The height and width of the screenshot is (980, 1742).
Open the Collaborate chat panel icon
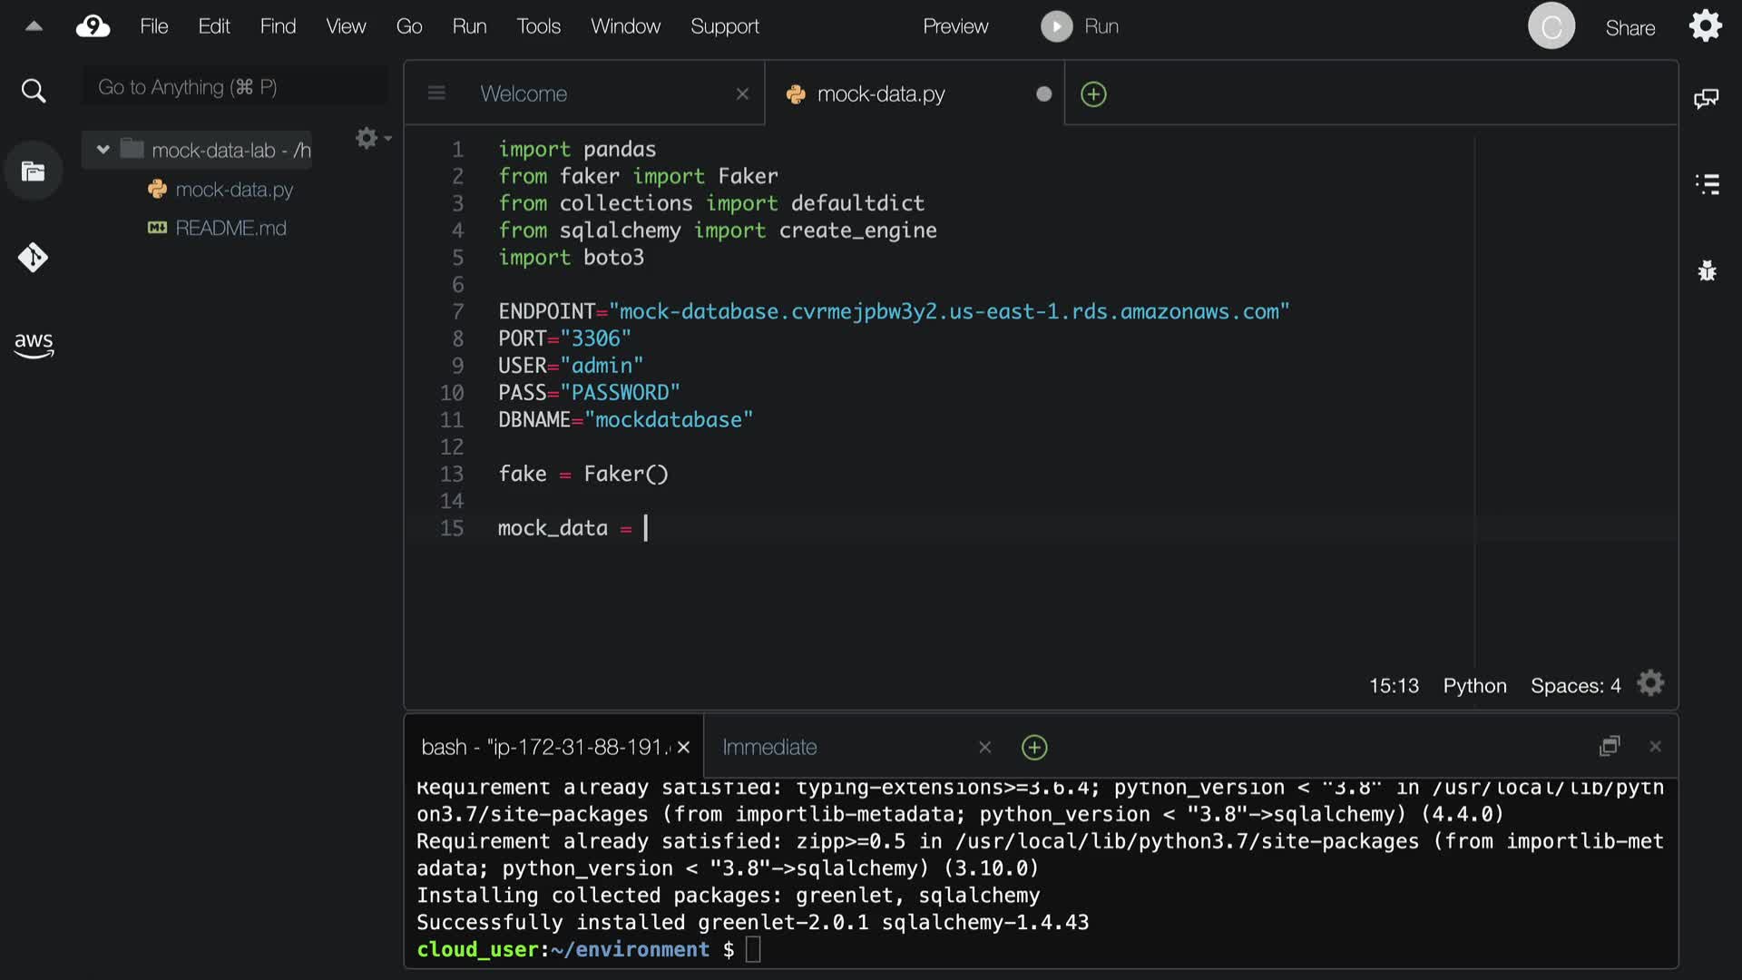pos(1706,98)
